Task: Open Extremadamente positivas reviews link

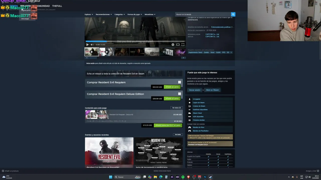Action: pos(221,27)
